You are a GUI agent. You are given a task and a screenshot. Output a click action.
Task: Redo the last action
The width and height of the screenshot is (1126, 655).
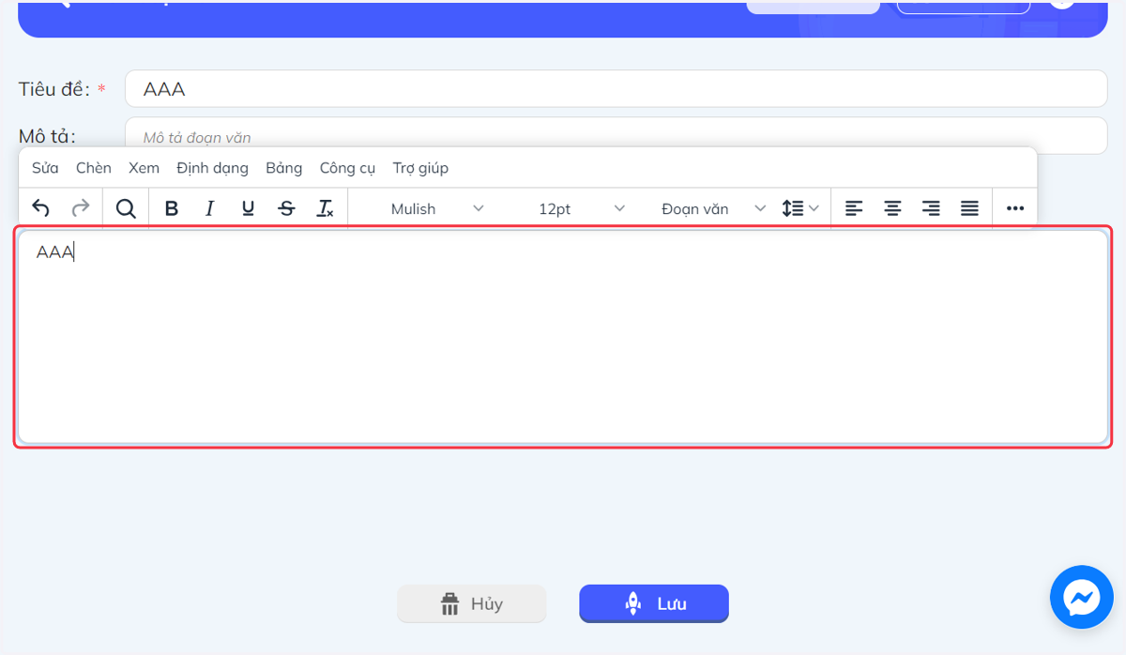[x=81, y=208]
